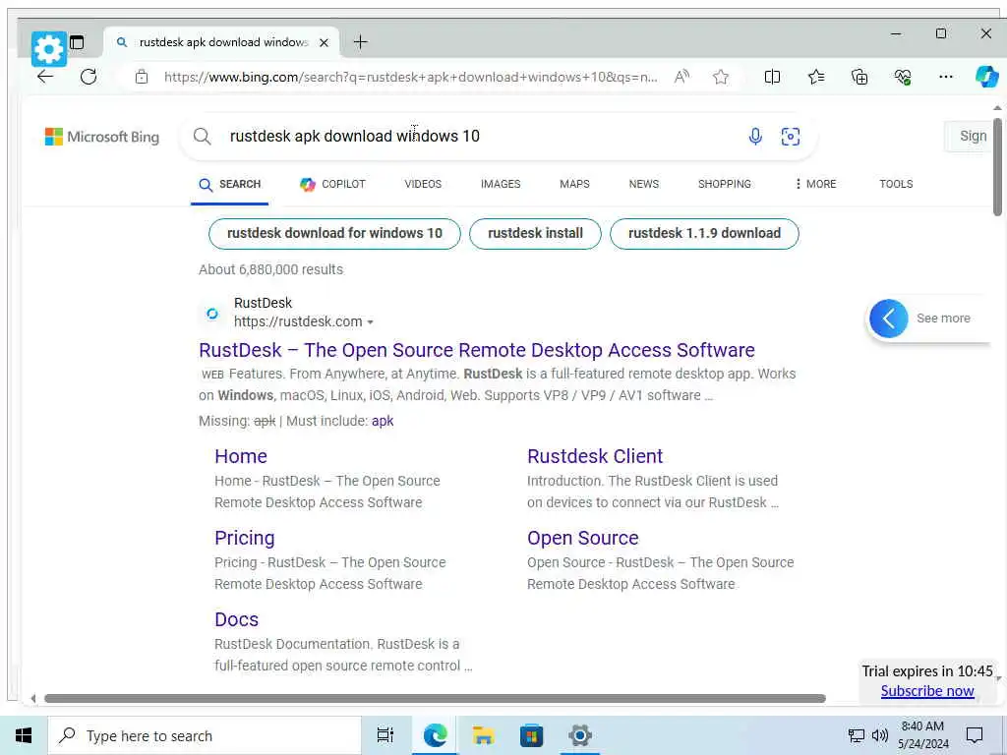
Task: Expand the rustdesk.com URL dropdown arrow
Action: (370, 322)
